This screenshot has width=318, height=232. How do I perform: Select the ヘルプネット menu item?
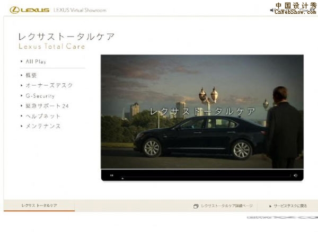pos(43,116)
